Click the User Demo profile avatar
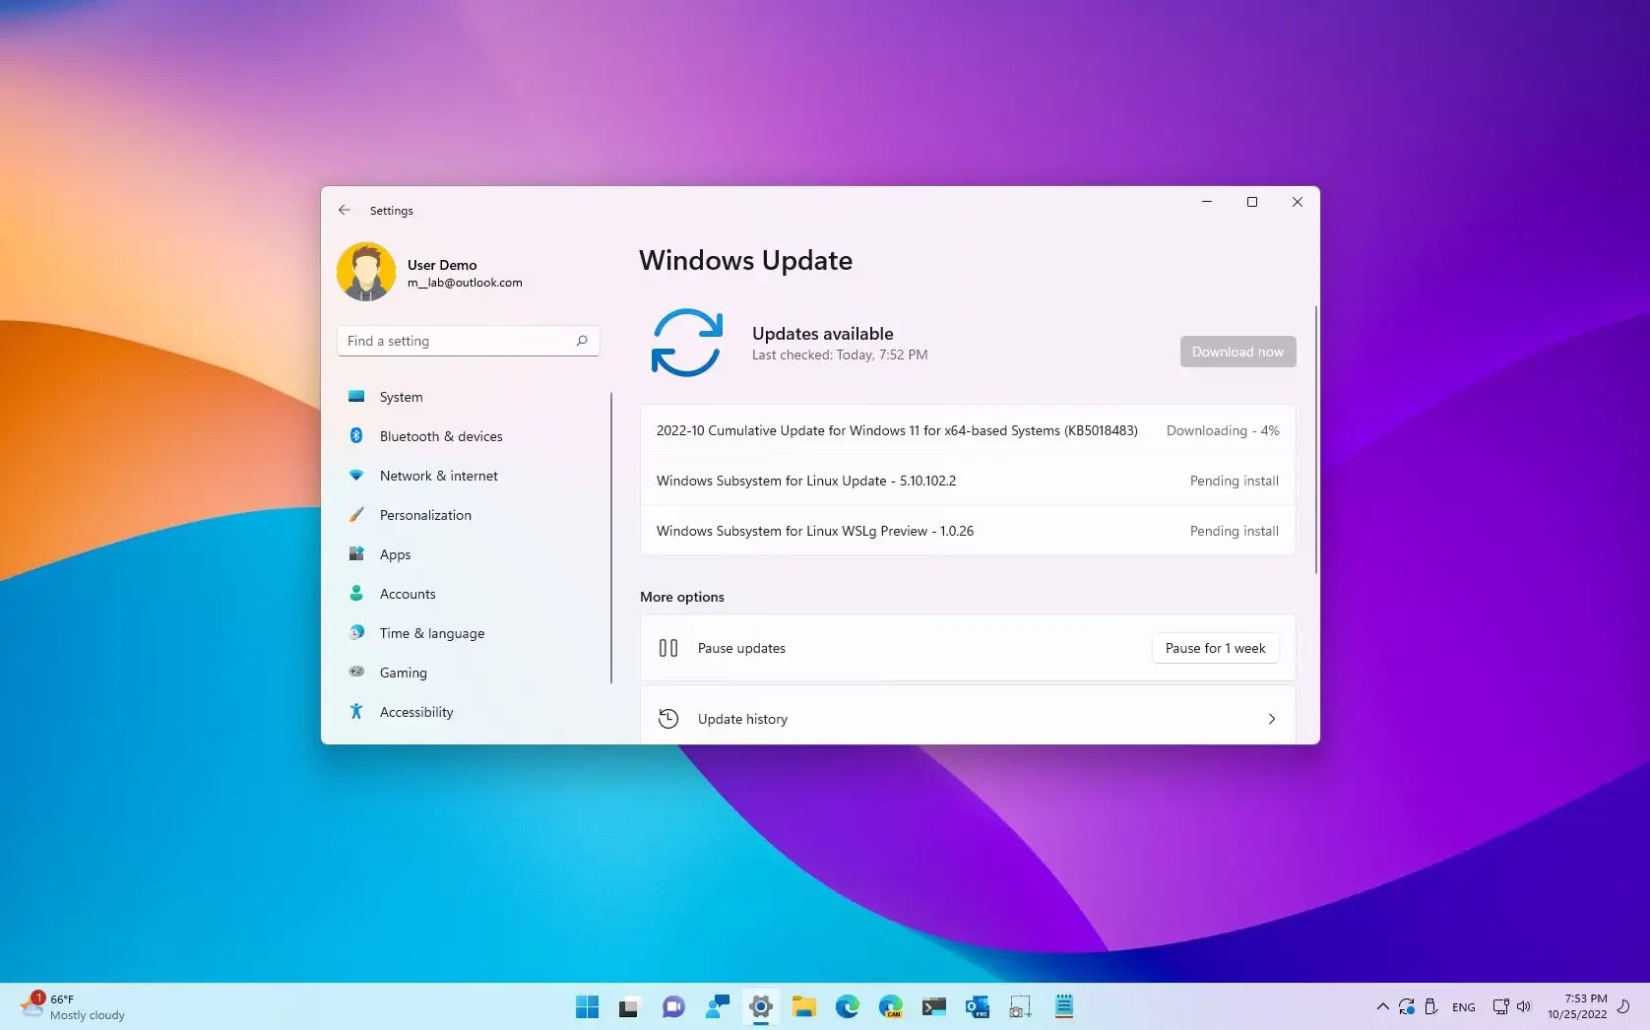The image size is (1650, 1030). coord(365,271)
